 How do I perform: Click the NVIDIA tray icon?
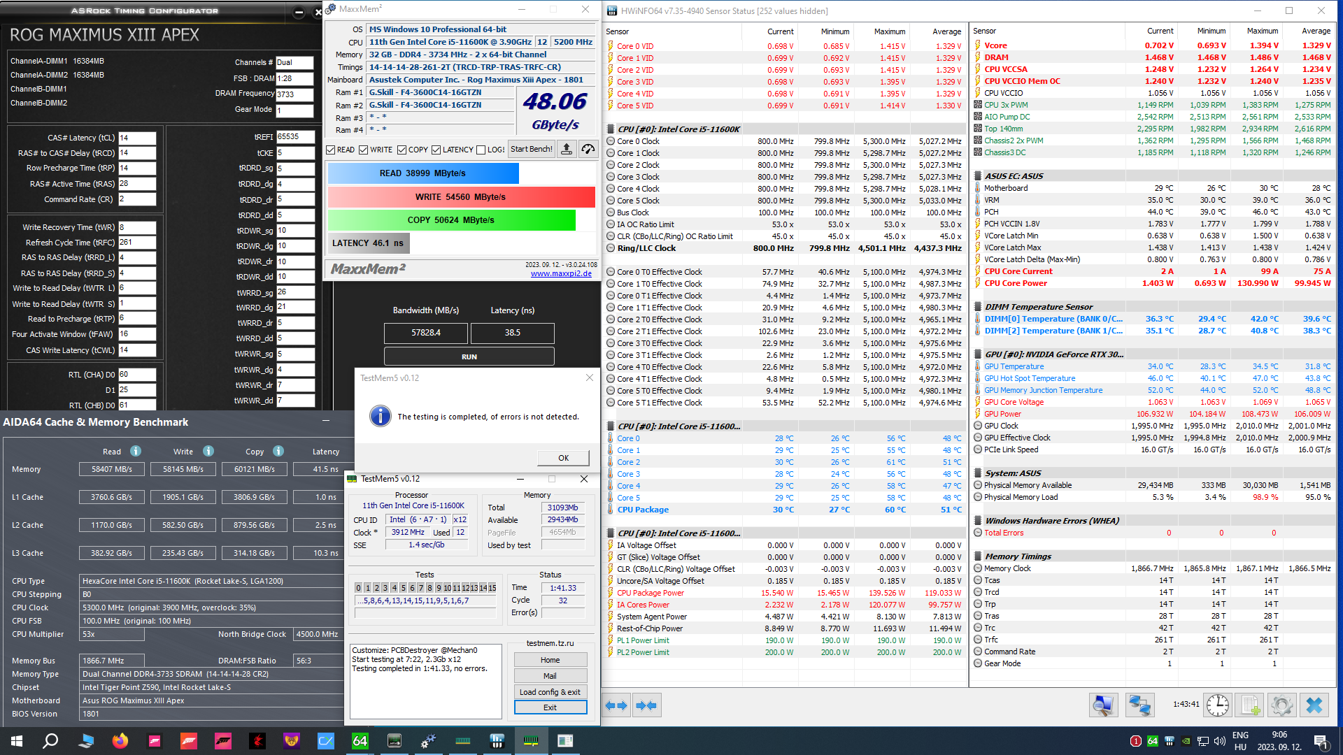click(1186, 741)
